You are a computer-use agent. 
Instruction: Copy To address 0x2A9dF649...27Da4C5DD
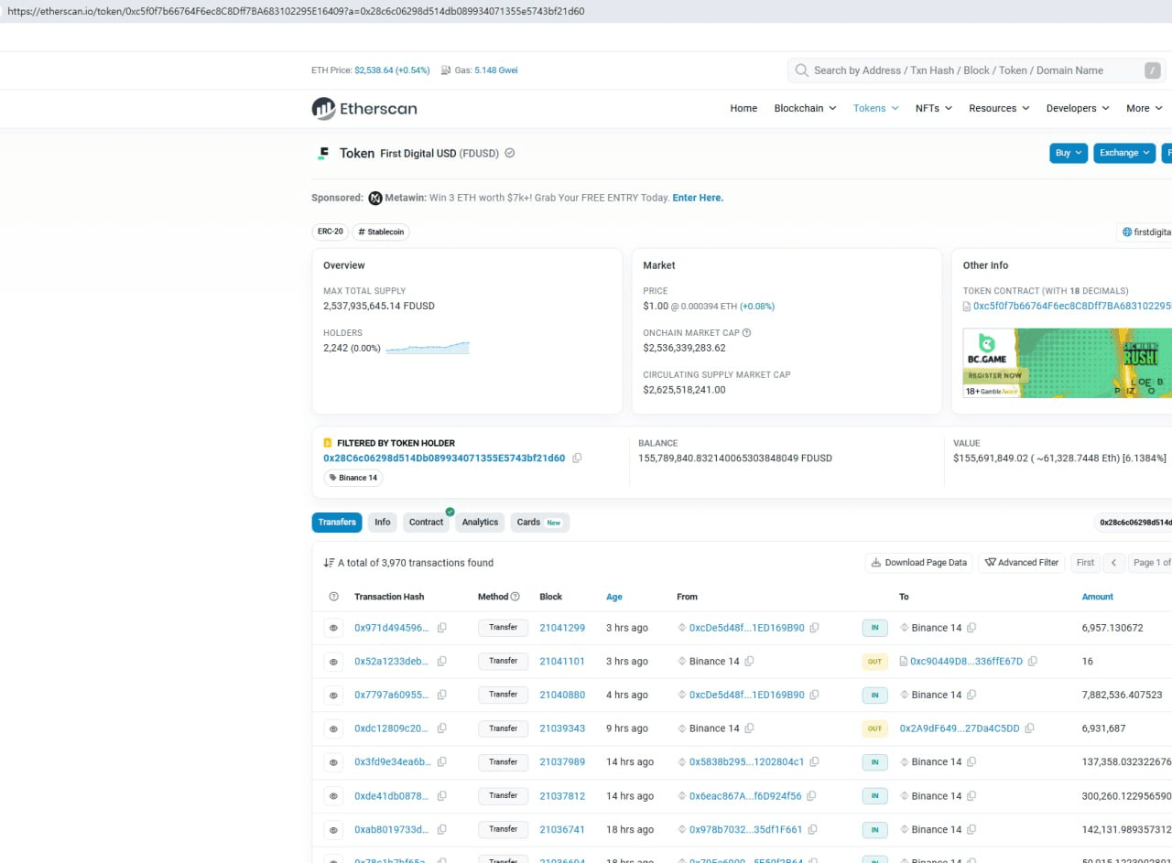coord(1029,728)
